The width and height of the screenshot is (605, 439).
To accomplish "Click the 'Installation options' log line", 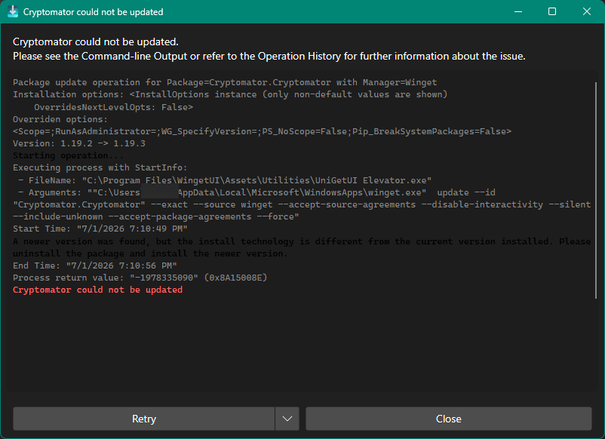I will (x=230, y=94).
